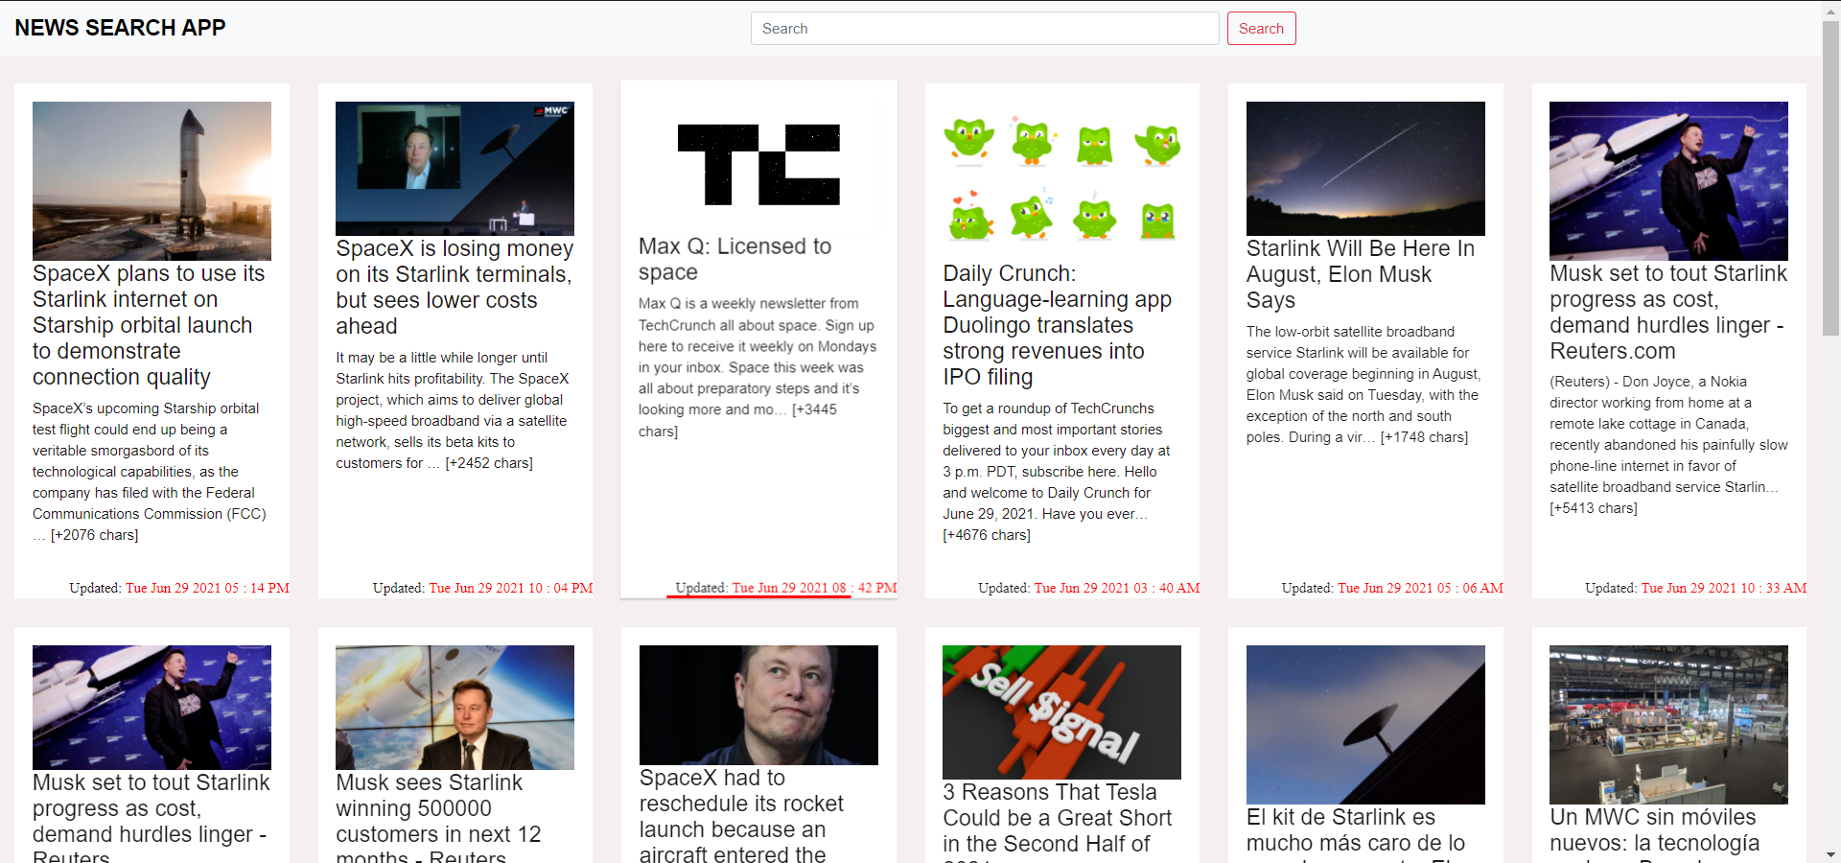1841x863 pixels.
Task: Open the Starlink dish silhouette thumbnail
Action: pos(1365,725)
